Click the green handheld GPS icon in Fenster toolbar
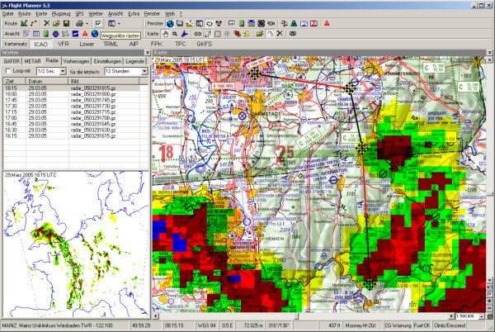This screenshot has height=332, width=495. click(242, 23)
